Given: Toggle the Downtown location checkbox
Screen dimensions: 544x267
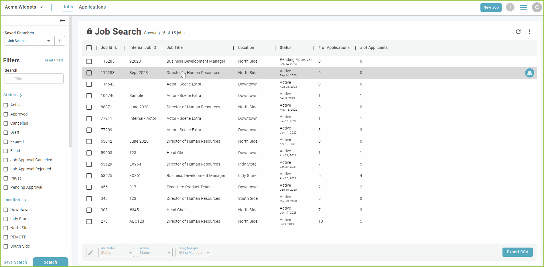Looking at the screenshot, I should point(6,210).
